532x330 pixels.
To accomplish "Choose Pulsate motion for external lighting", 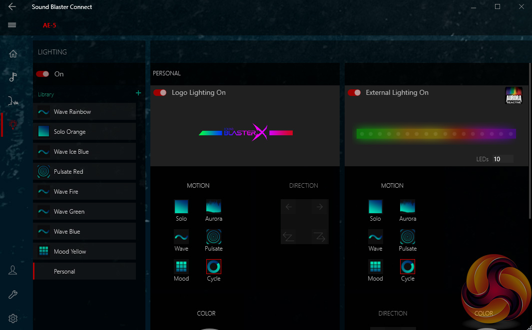I will coord(408,237).
